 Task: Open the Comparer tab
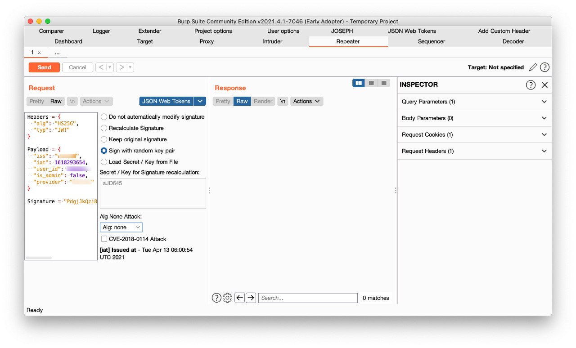point(51,31)
